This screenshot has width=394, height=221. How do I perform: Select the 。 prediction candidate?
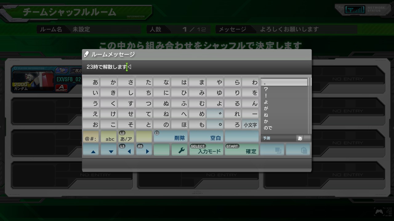click(x=284, y=82)
